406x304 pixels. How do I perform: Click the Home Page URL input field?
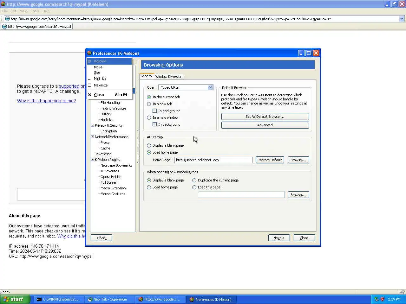click(x=213, y=160)
